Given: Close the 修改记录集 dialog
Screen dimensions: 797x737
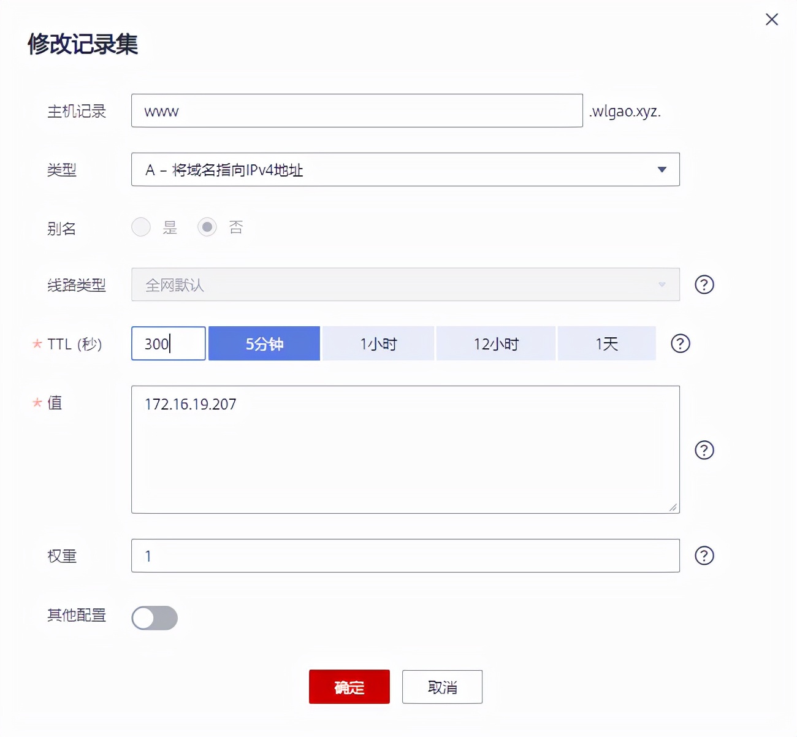Looking at the screenshot, I should (x=771, y=19).
